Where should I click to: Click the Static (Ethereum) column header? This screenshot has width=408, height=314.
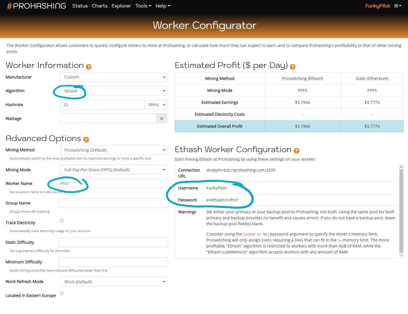tap(372, 78)
